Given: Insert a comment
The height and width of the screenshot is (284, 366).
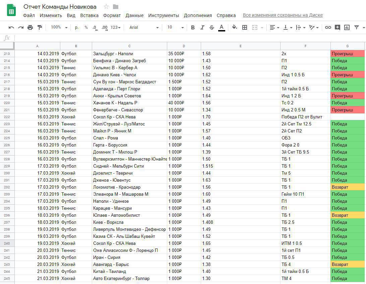Looking at the screenshot, I should (337, 27).
